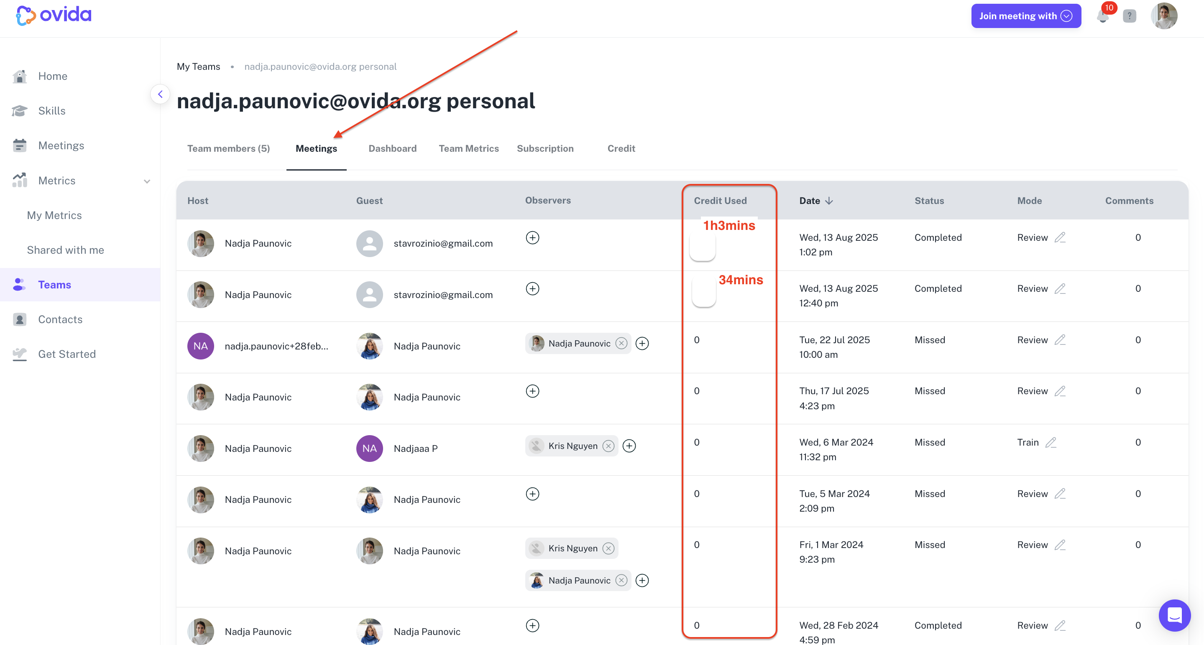Screen dimensions: 1204x645
Task: Remove observer Nadja Paunovic from 1 Mar meeting
Action: [x=621, y=581]
